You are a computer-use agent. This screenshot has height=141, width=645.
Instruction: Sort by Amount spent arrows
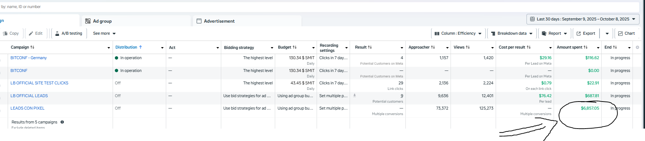point(586,47)
